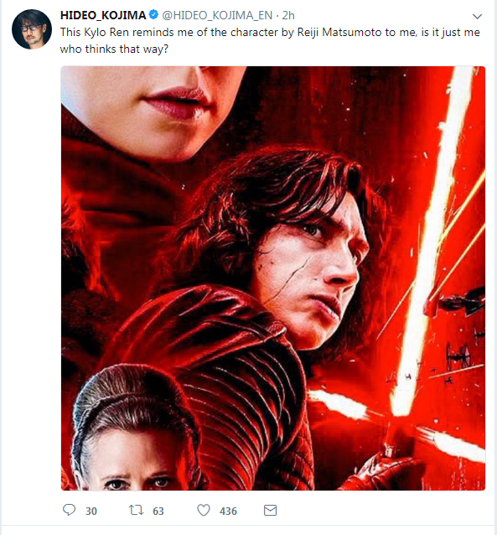Click the tweet text about Kylo Ren
This screenshot has height=535, width=497.
pos(270,40)
